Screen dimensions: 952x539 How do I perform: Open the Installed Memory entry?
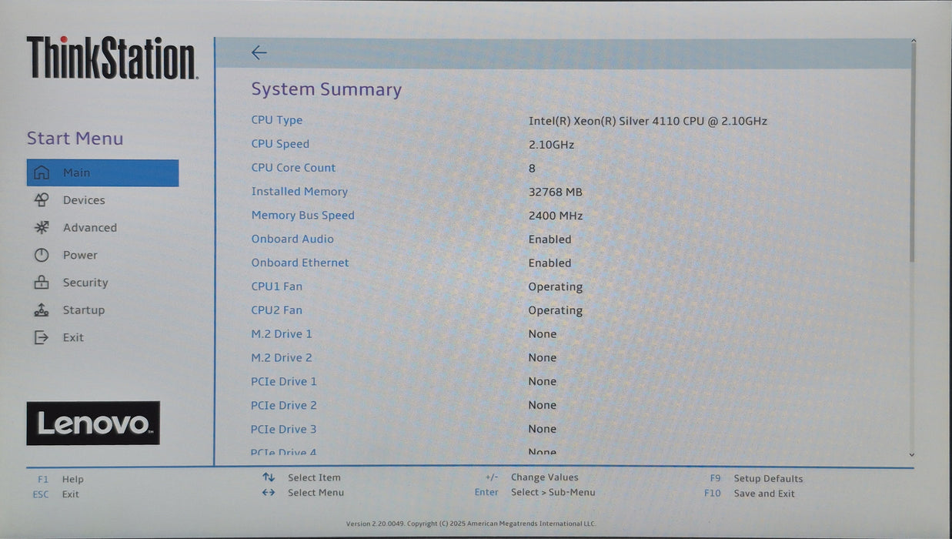coord(299,191)
